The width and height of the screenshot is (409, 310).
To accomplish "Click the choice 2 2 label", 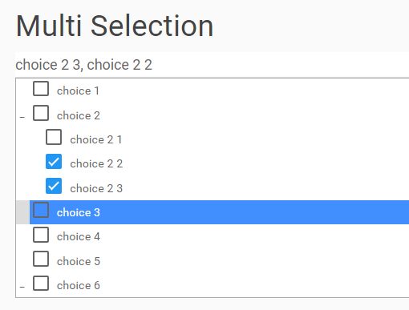I will (96, 163).
